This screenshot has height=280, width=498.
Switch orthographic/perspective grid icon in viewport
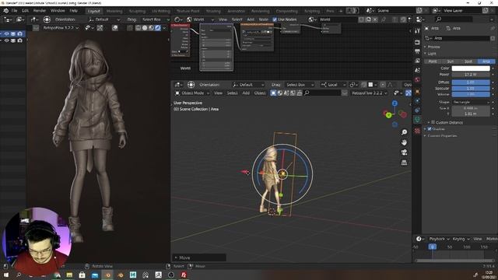click(404, 163)
